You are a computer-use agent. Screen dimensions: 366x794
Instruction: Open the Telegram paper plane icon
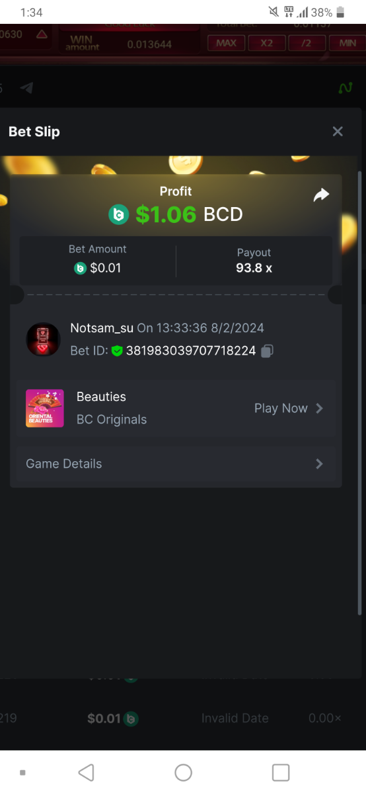26,87
